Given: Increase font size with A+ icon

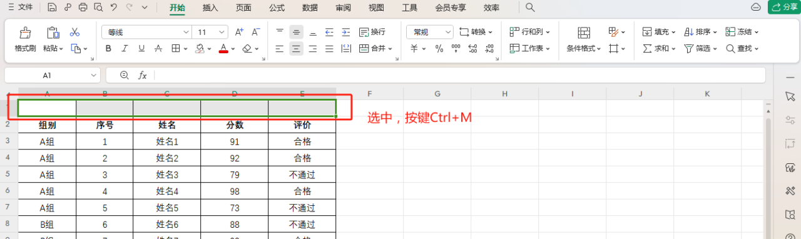Looking at the screenshot, I should [239, 32].
